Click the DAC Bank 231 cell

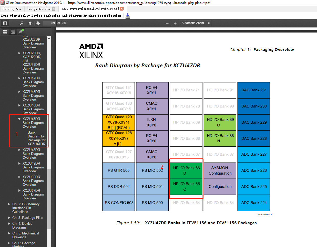click(x=254, y=90)
